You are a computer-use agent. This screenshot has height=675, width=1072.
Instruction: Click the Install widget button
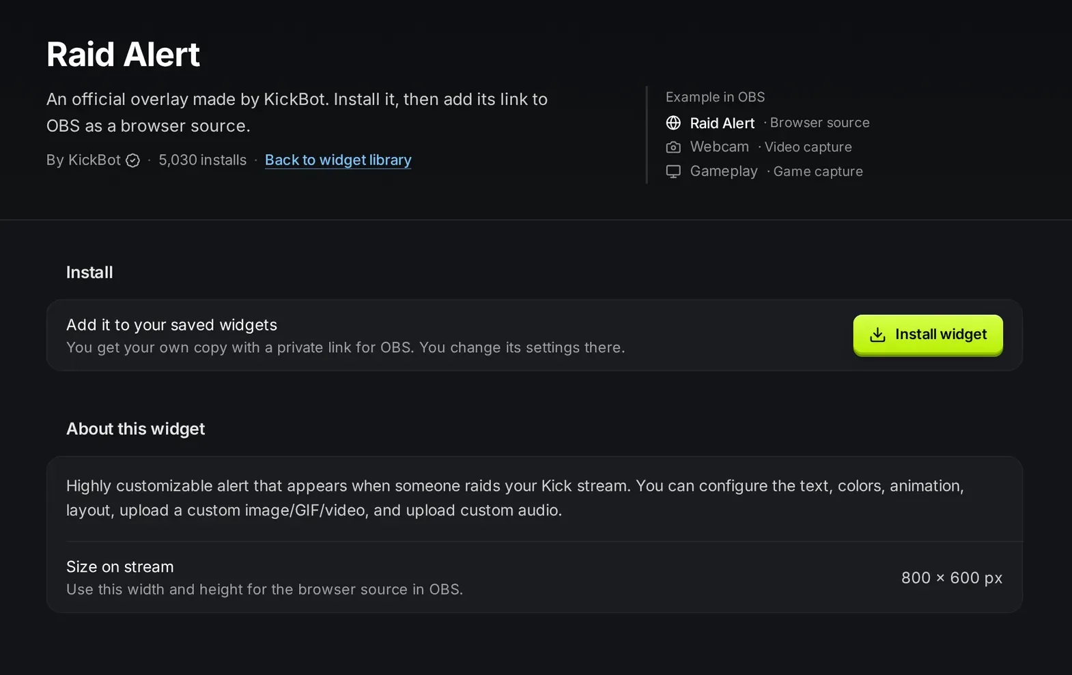point(928,334)
